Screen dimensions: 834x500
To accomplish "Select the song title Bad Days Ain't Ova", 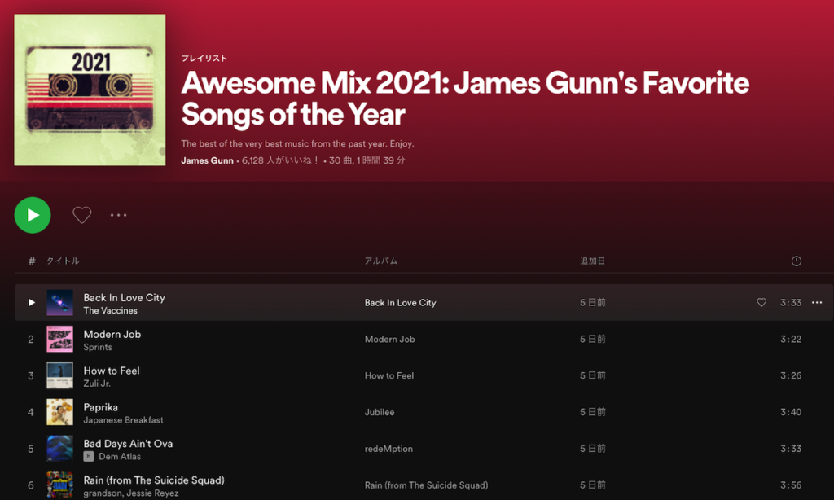I will pos(128,444).
